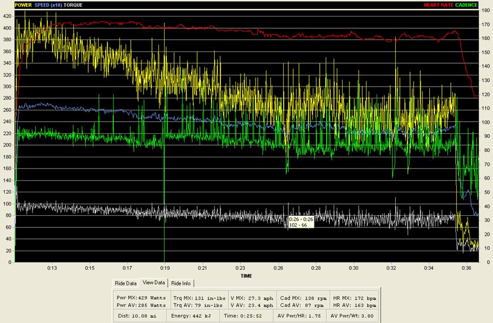
Task: Click the 0:23 tick on the time axis
Action: (240, 268)
